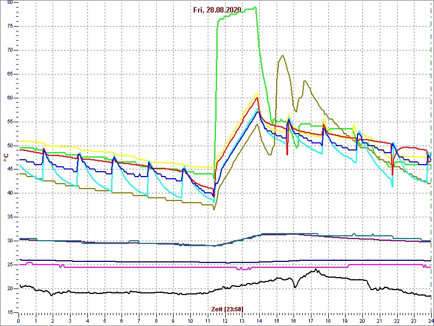The height and width of the screenshot is (326, 434).
Task: Click hour 23 on the time axis
Action: click(414, 320)
